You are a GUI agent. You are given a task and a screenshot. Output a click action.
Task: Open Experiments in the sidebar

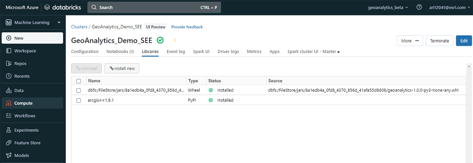[26, 130]
